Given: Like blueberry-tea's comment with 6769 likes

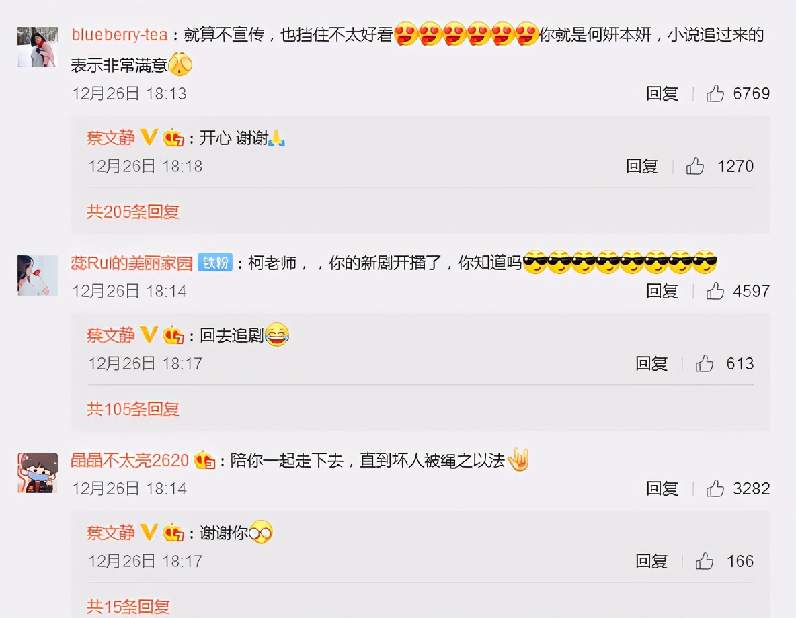Looking at the screenshot, I should click(715, 93).
